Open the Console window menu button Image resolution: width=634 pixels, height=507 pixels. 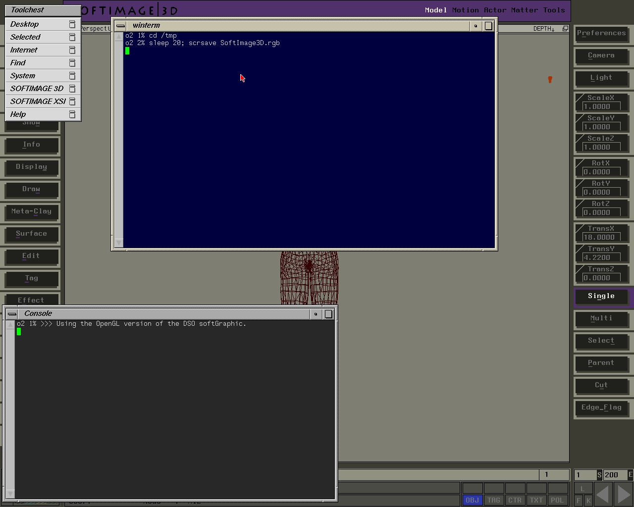(x=12, y=313)
